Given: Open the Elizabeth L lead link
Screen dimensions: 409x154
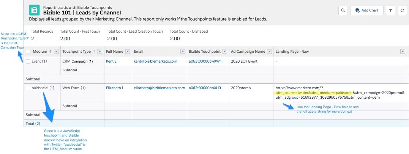Looking at the screenshot, I should pyautogui.click(x=115, y=88).
